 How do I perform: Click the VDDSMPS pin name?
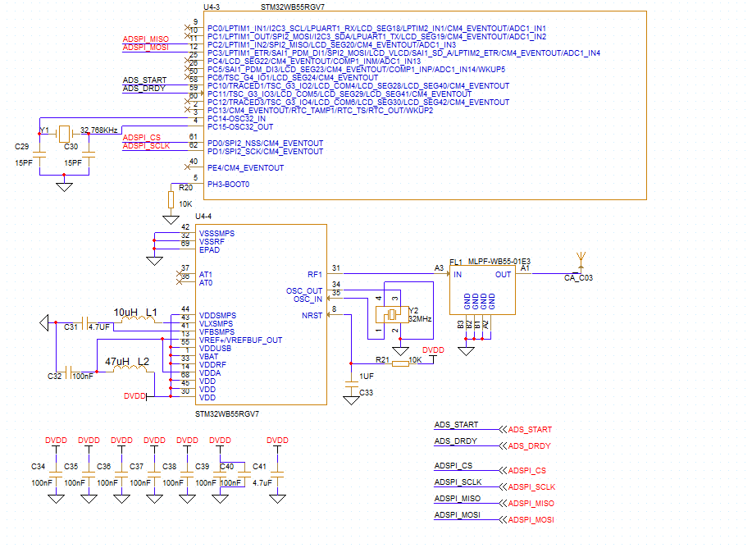pyautogui.click(x=218, y=315)
